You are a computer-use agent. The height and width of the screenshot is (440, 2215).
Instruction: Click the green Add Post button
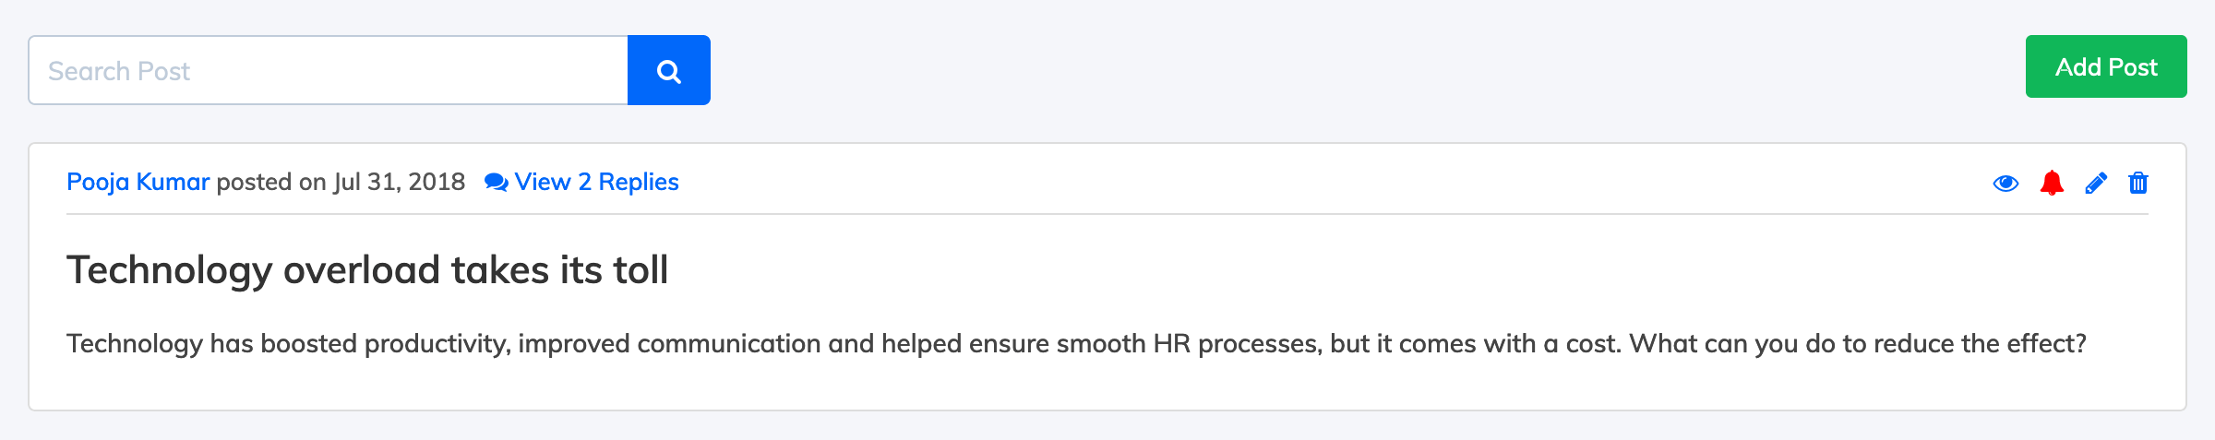point(2106,66)
